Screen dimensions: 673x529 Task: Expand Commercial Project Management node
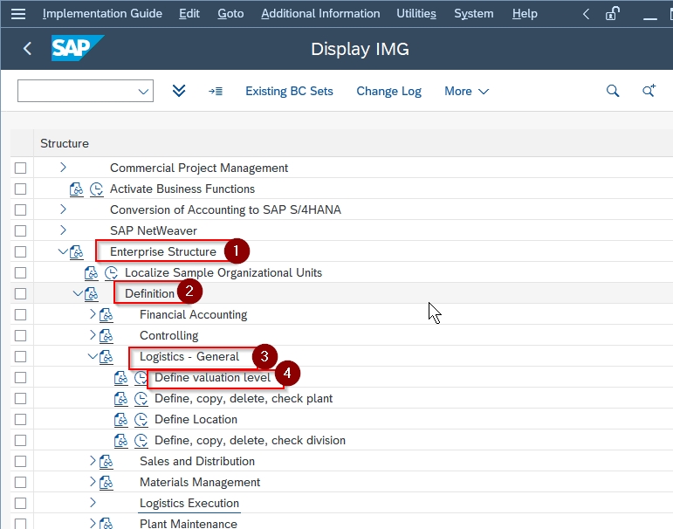click(63, 167)
